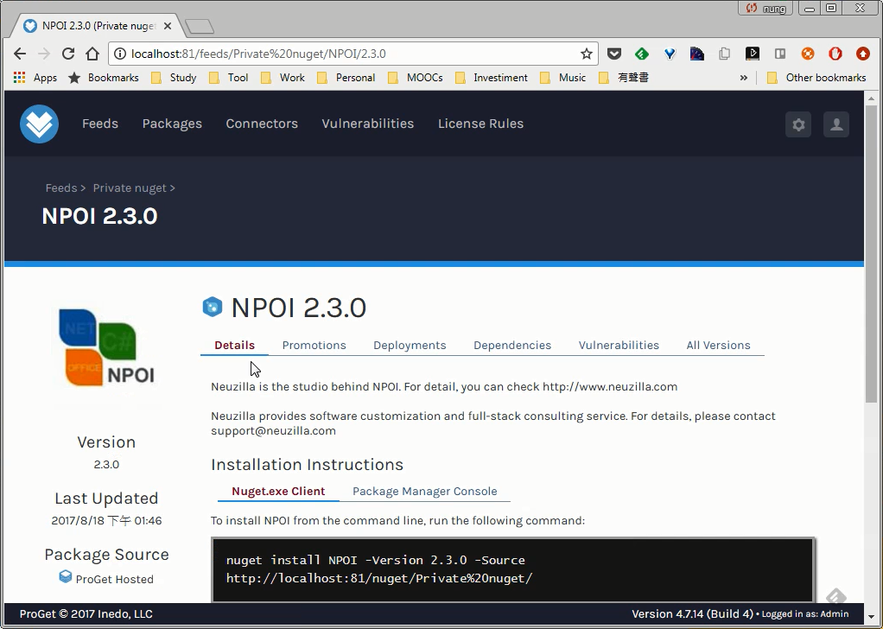Open the package's Vulnerabilities tab
Viewport: 883px width, 629px height.
[619, 346]
